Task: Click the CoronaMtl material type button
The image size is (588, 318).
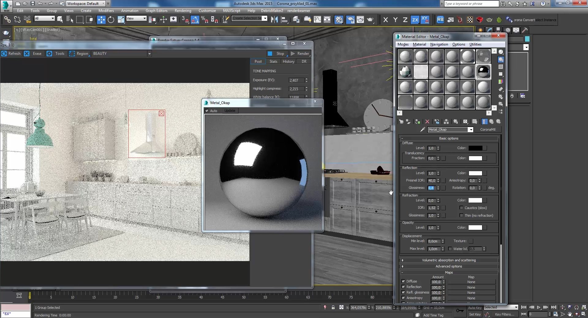Action: (x=488, y=129)
